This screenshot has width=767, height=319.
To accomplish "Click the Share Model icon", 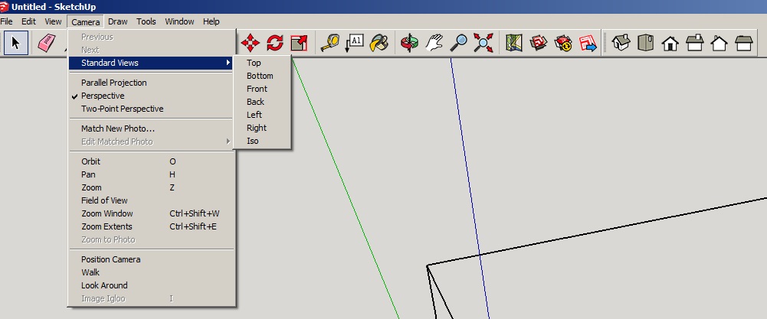I will pyautogui.click(x=563, y=43).
